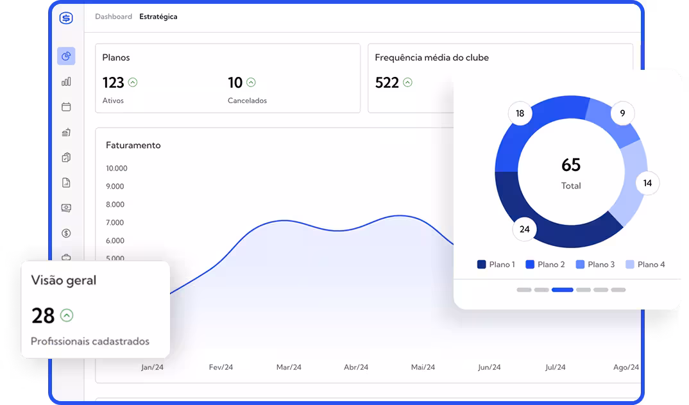689x405 pixels.
Task: Jump to the last carousel page indicator
Action: point(618,290)
